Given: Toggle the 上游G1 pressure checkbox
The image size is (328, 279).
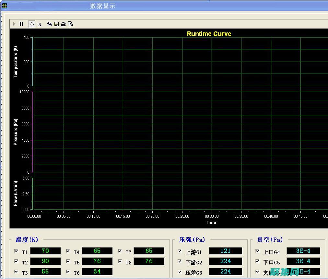Looking at the screenshot, I should click(x=180, y=251).
